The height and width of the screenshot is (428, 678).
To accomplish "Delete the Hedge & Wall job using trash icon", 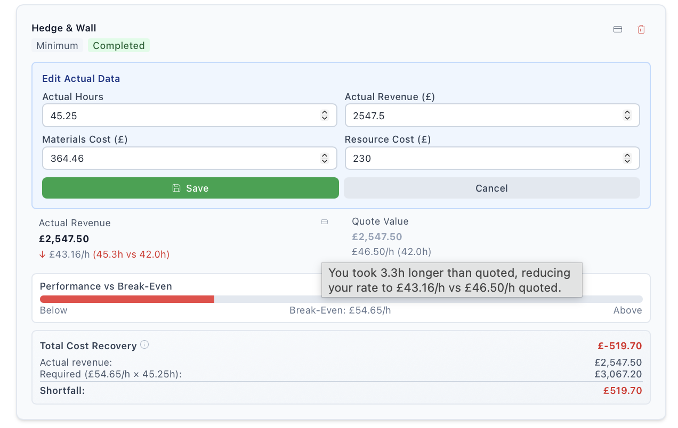I will [x=641, y=29].
